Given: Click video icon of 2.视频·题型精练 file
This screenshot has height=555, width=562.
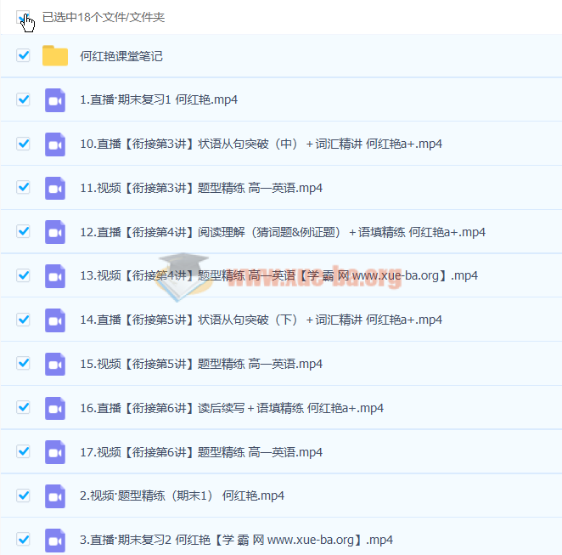Looking at the screenshot, I should pos(55,496).
